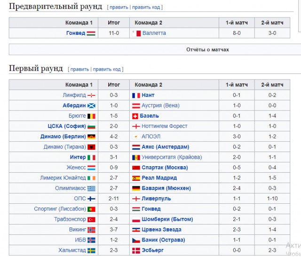Open the Ноттингем Форест team link
This screenshot has height=257, width=301.
165,127
